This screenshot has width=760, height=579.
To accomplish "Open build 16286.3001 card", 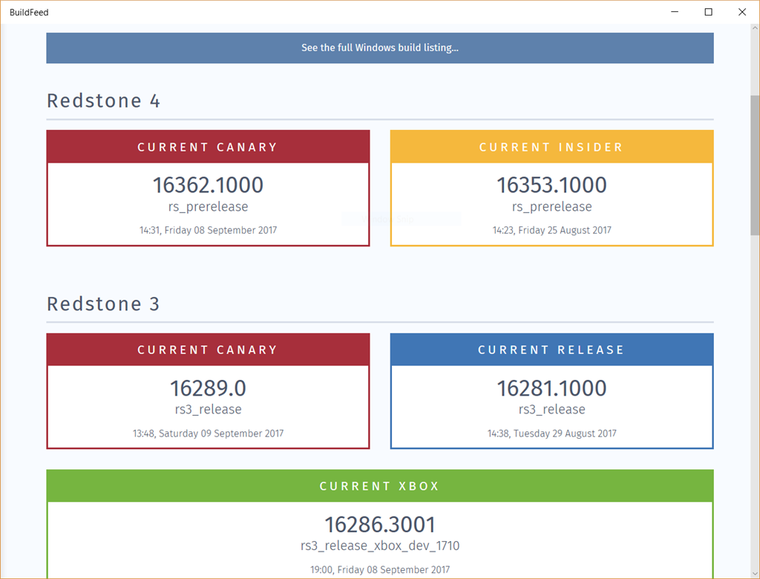I will (380, 524).
